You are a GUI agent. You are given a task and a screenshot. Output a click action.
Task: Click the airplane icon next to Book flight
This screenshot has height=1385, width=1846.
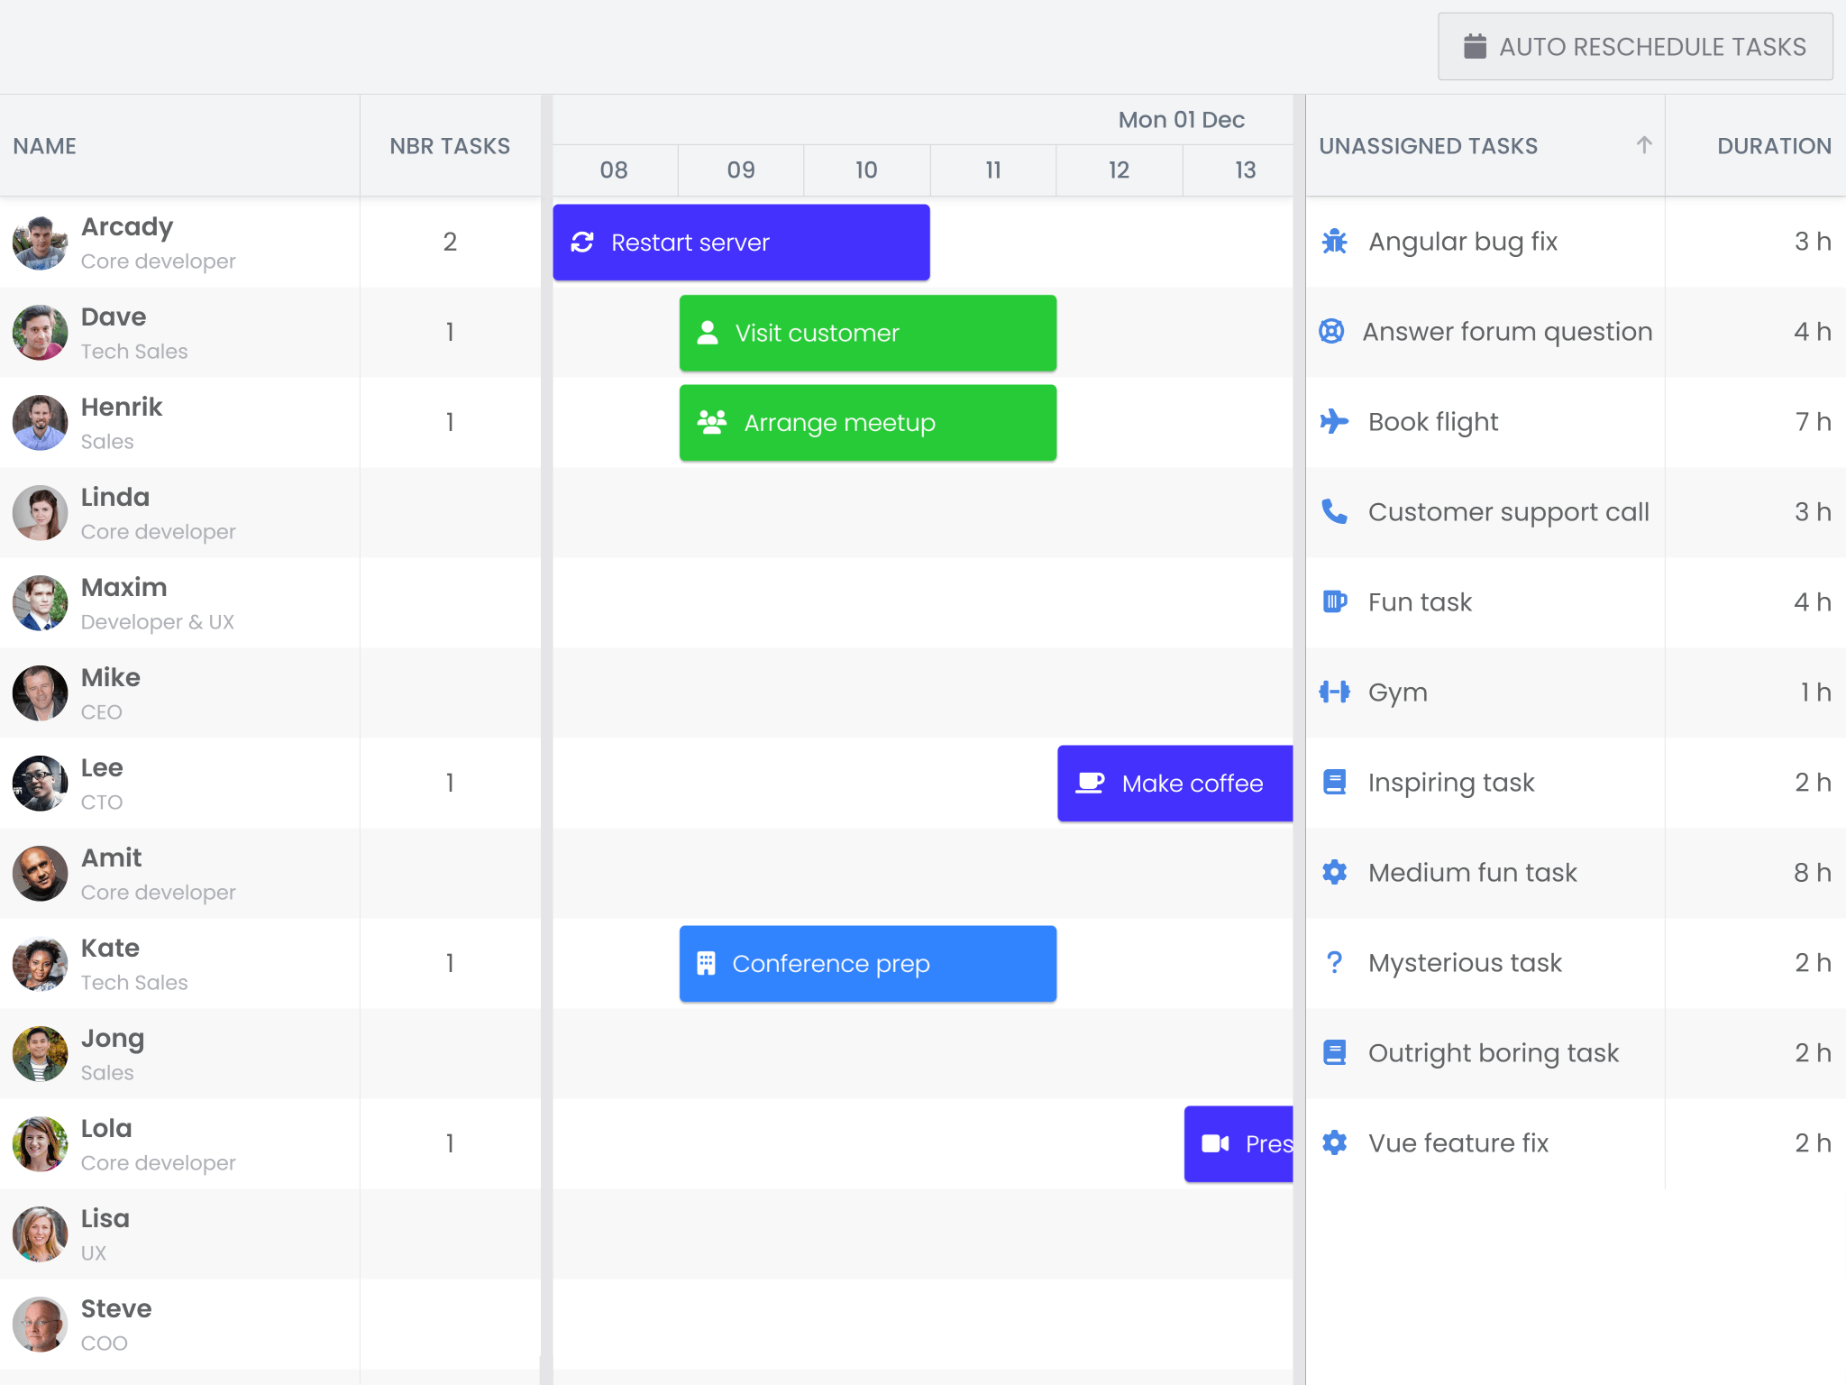click(1334, 422)
